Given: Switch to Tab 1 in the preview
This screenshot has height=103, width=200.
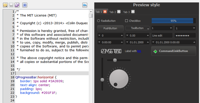Looking at the screenshot, I should (99, 12).
